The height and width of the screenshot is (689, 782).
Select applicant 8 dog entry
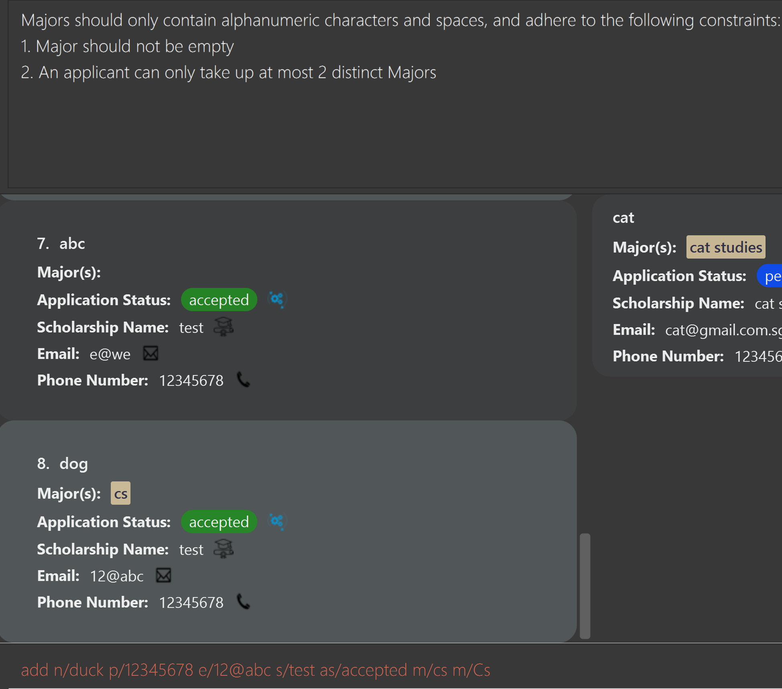tap(288, 532)
